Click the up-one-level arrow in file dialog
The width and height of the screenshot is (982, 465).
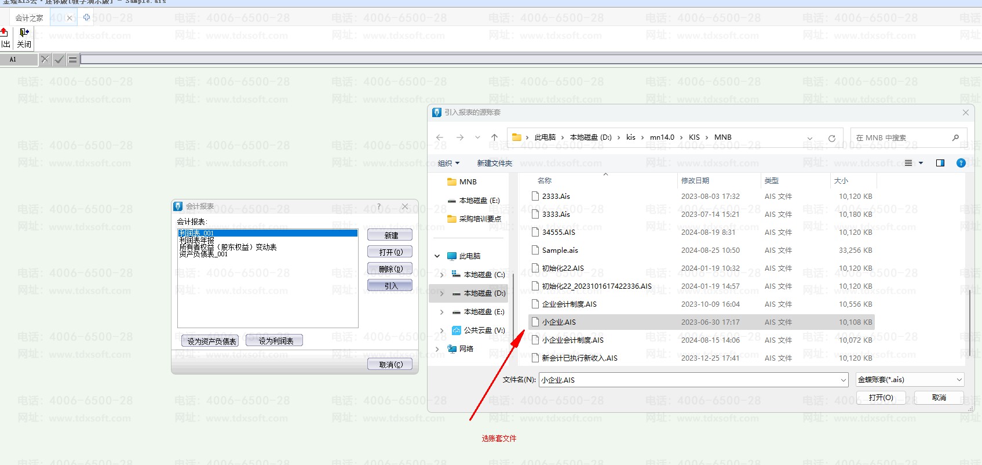click(494, 137)
